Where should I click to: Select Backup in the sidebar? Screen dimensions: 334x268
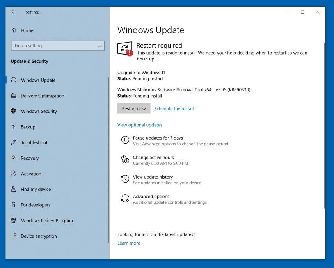[x=28, y=127]
